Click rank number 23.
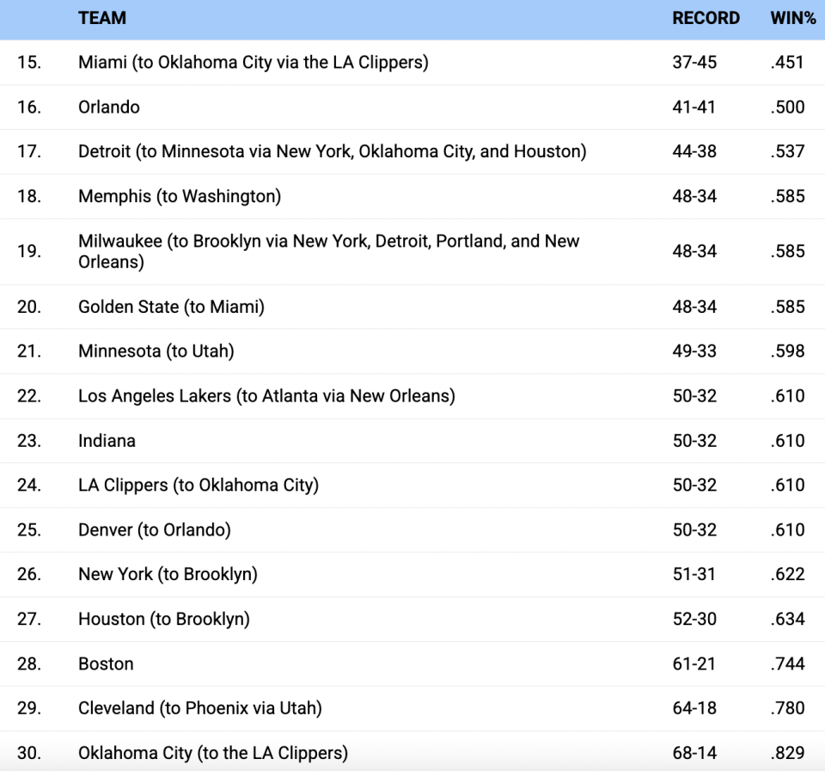This screenshot has height=771, width=825. pyautogui.click(x=29, y=440)
